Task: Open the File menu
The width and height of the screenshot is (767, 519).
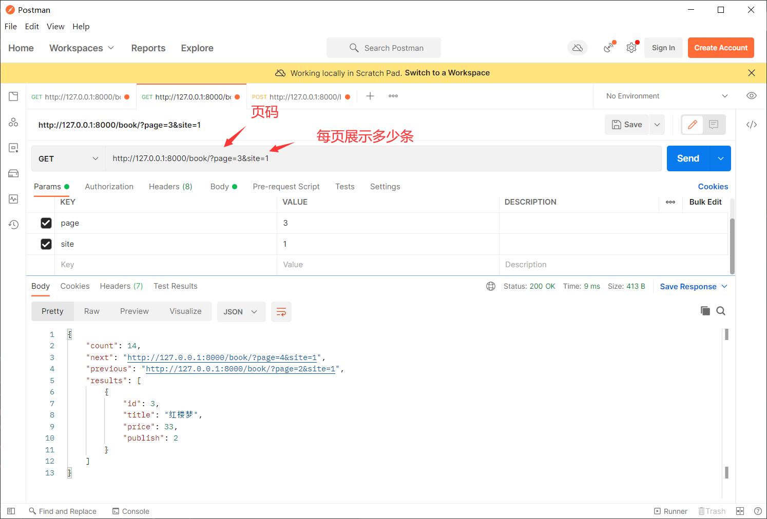Action: coord(11,26)
